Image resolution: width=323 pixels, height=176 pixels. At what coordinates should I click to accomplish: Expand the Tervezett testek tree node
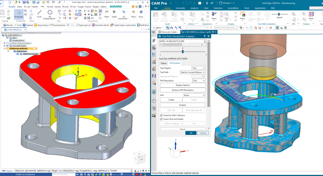tap(5, 46)
